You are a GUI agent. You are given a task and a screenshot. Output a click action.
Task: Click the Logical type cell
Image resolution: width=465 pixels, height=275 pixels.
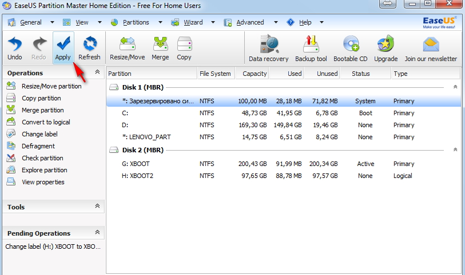tap(403, 176)
